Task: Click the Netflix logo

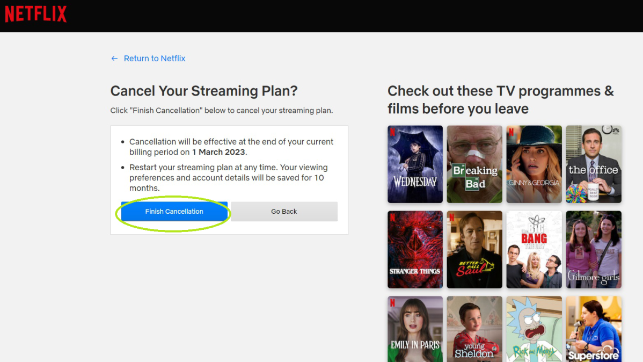Action: pos(35,14)
